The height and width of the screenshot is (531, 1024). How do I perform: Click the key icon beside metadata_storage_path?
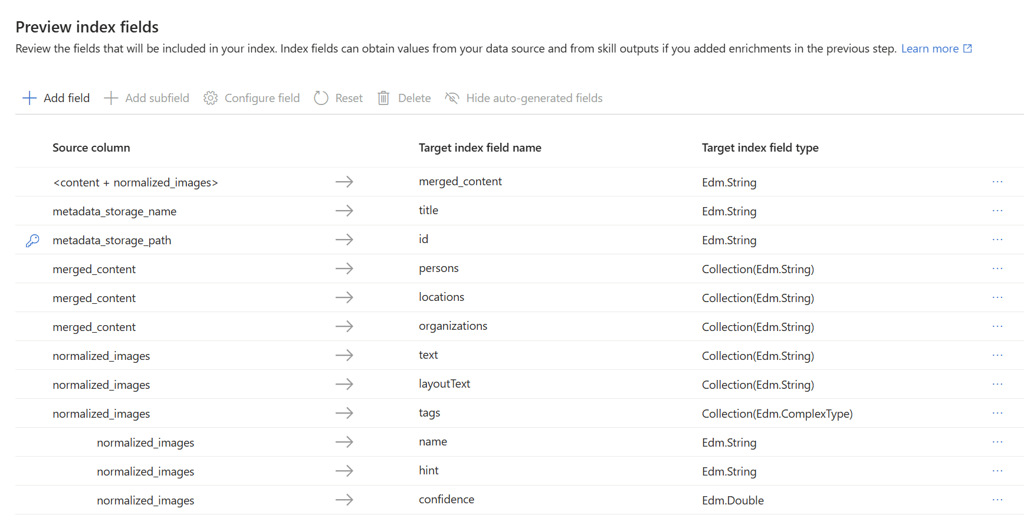click(32, 240)
